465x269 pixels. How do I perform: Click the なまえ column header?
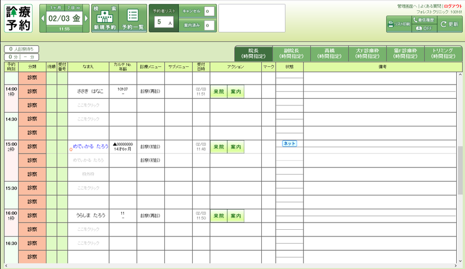tap(88, 67)
